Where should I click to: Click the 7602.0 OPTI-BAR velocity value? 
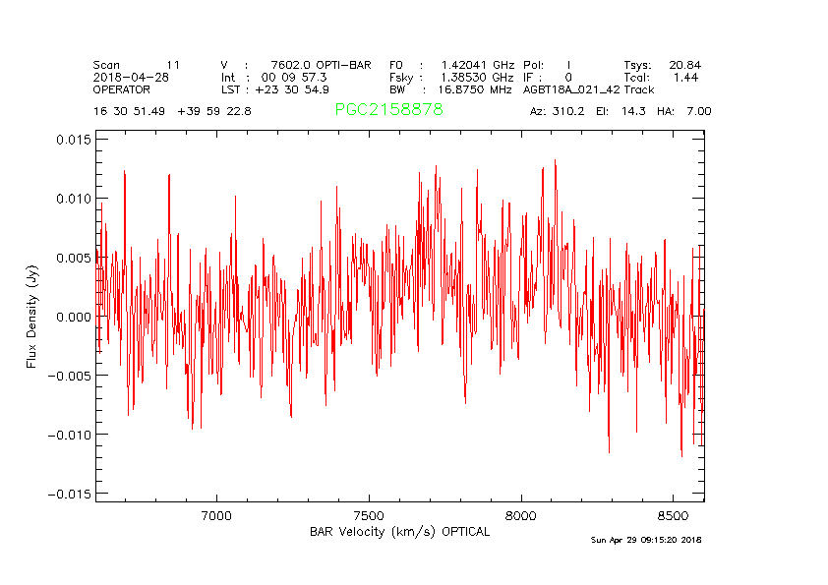click(x=321, y=64)
